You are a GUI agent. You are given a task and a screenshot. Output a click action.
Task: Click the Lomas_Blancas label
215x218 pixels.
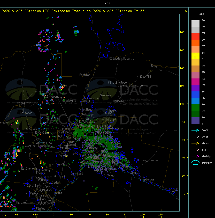148,160
